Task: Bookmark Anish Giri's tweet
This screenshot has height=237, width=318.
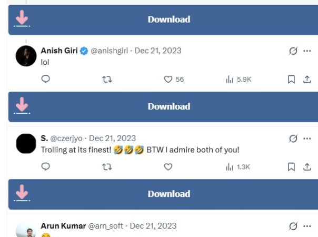Action: tap(291, 79)
